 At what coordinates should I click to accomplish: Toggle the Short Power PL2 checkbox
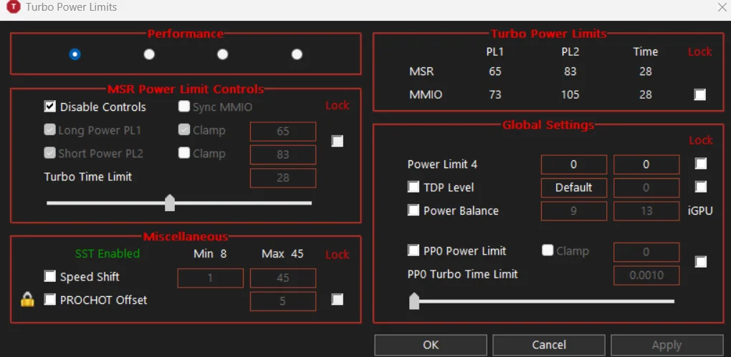tap(50, 153)
